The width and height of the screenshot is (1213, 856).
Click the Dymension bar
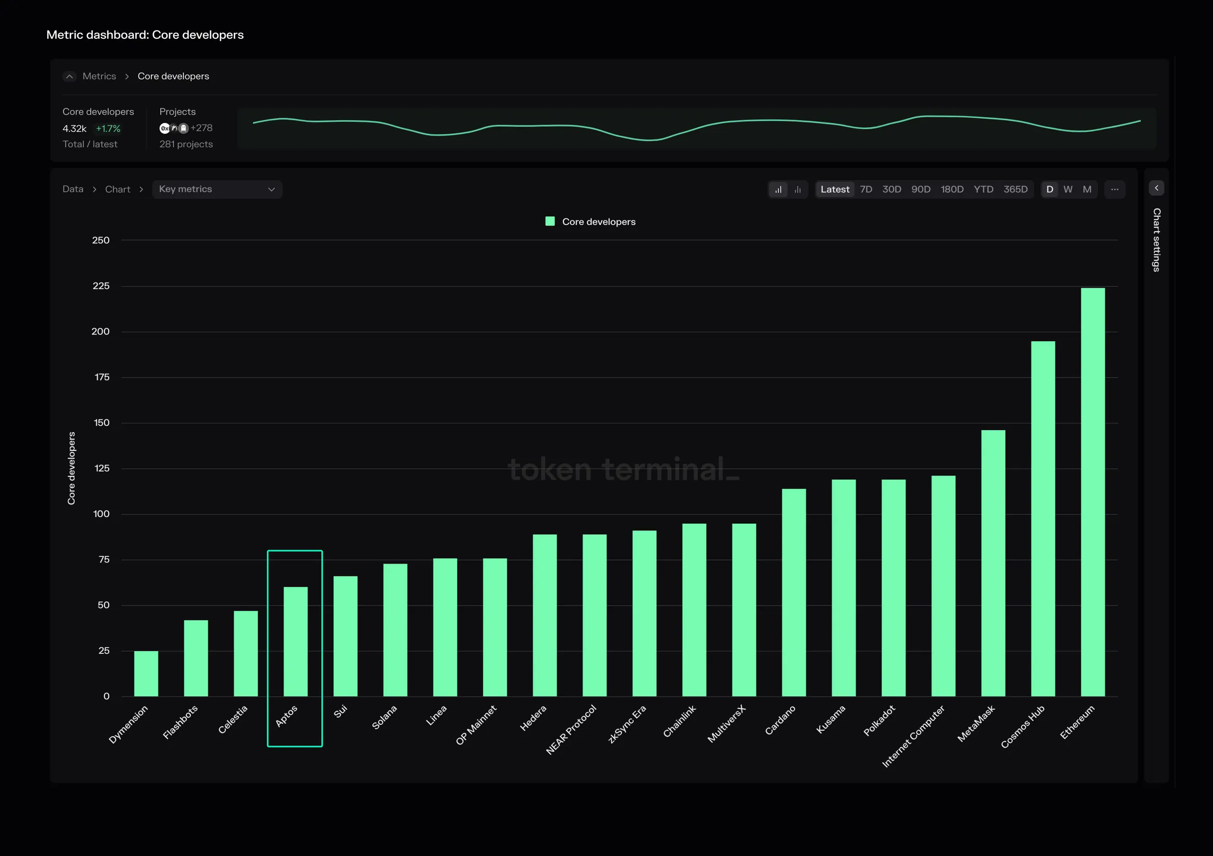pyautogui.click(x=146, y=673)
